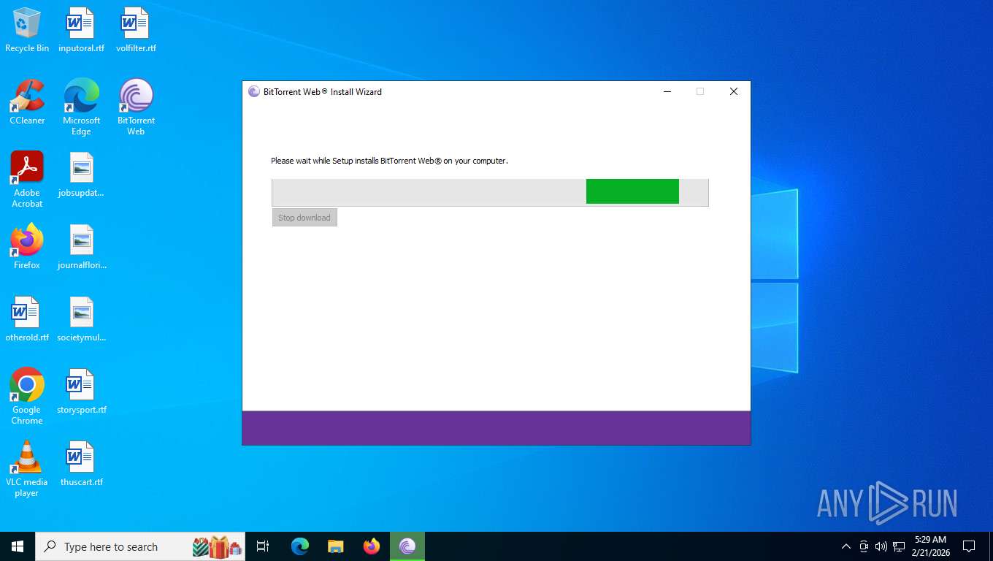Open Task View on the taskbar
This screenshot has width=993, height=561.
coord(263,546)
